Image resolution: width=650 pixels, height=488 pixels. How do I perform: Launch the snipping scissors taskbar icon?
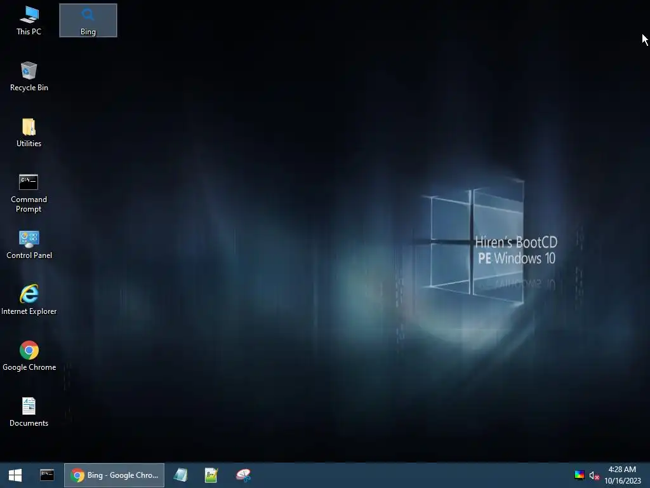tap(243, 475)
